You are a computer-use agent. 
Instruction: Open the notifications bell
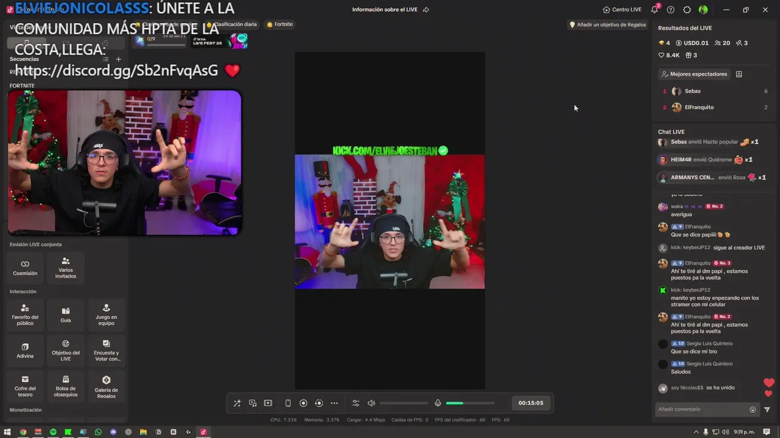pos(654,10)
